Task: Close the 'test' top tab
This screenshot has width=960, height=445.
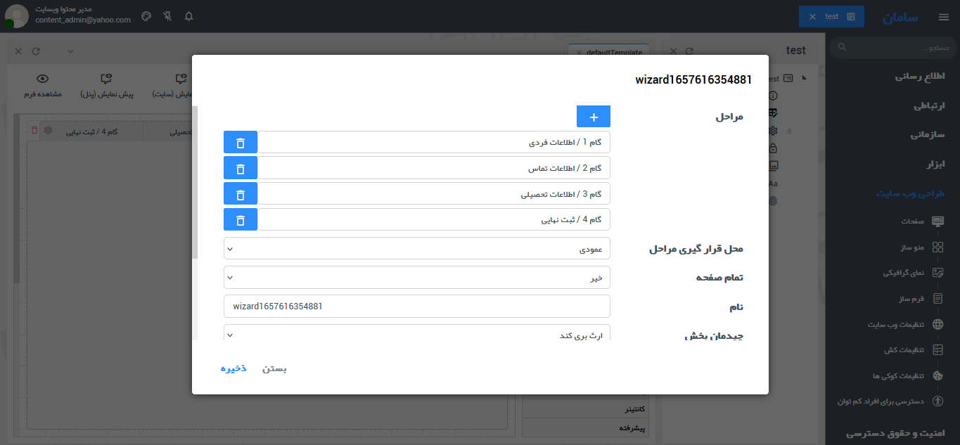Action: point(813,16)
